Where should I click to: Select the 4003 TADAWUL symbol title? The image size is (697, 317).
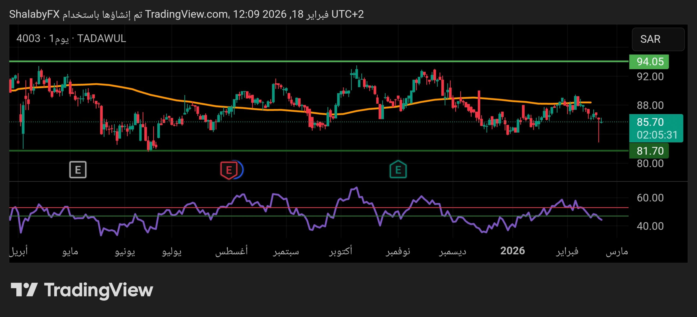pyautogui.click(x=71, y=38)
